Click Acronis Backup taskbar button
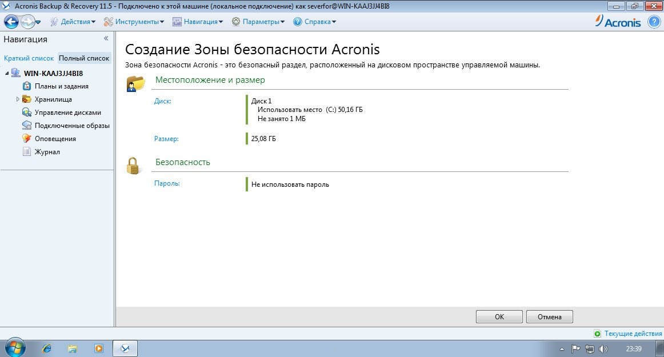664x357 pixels. click(x=125, y=348)
